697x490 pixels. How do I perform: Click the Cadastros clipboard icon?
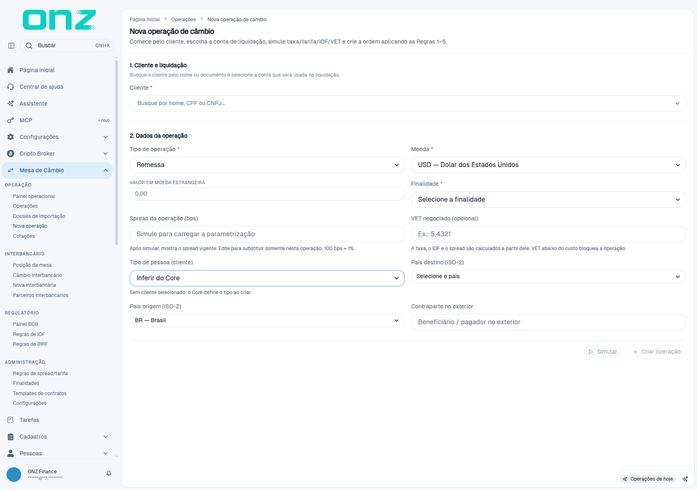(x=11, y=437)
